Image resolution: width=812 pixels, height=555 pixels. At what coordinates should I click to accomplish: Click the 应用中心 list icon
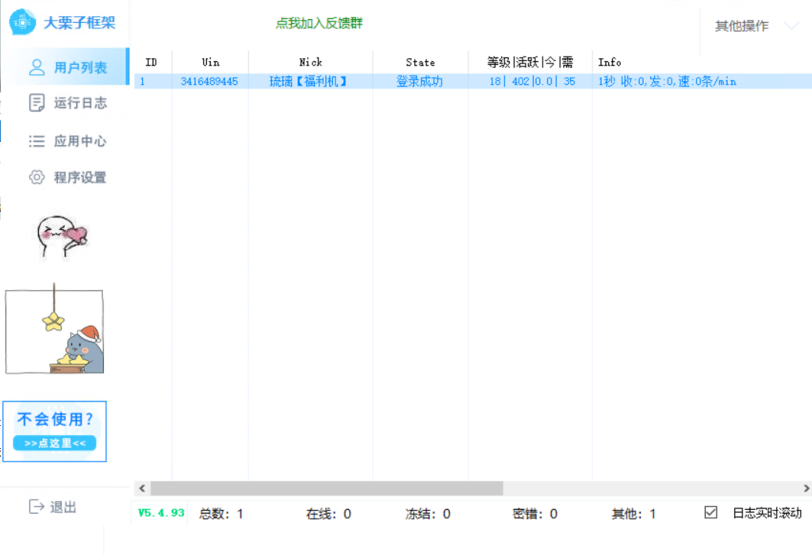point(36,141)
